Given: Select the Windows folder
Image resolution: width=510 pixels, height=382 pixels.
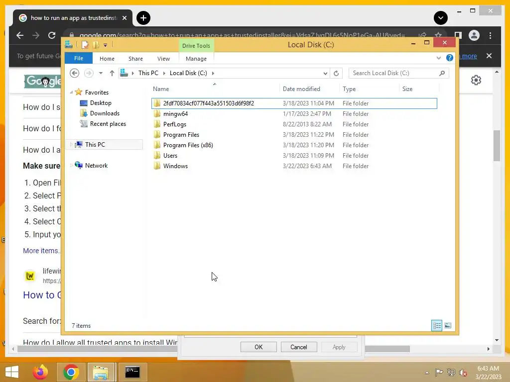Looking at the screenshot, I should (x=294, y=166).
